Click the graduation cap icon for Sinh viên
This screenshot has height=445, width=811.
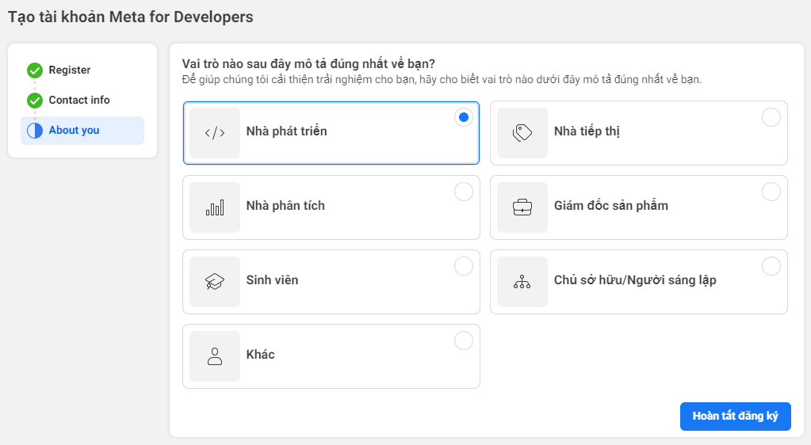[x=215, y=282]
